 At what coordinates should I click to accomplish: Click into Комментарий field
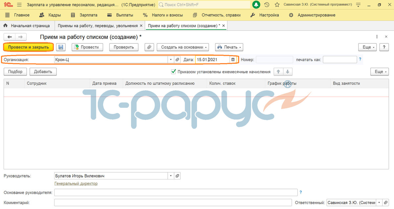[x=173, y=203]
